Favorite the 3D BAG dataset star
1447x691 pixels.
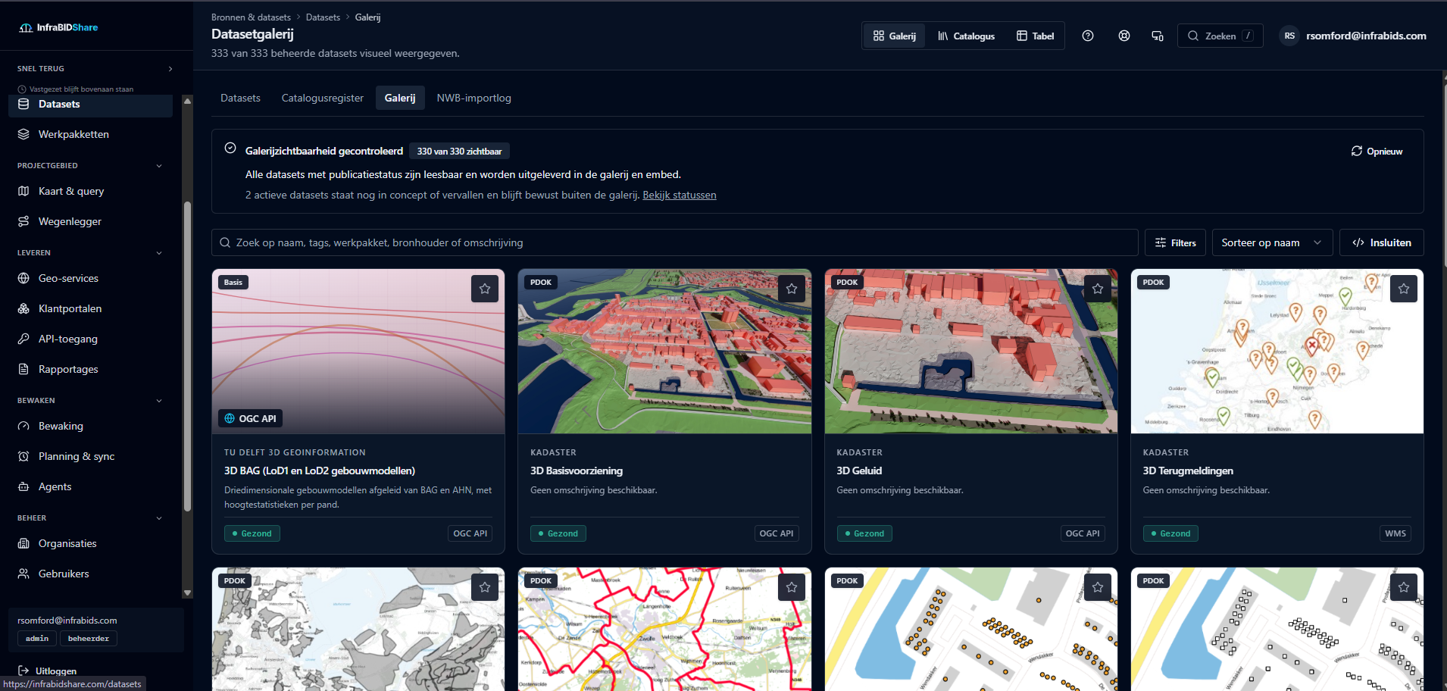click(485, 289)
